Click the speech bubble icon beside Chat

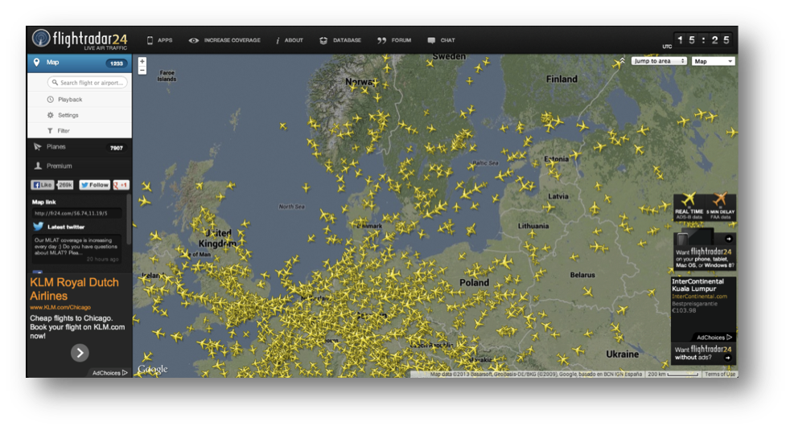431,40
